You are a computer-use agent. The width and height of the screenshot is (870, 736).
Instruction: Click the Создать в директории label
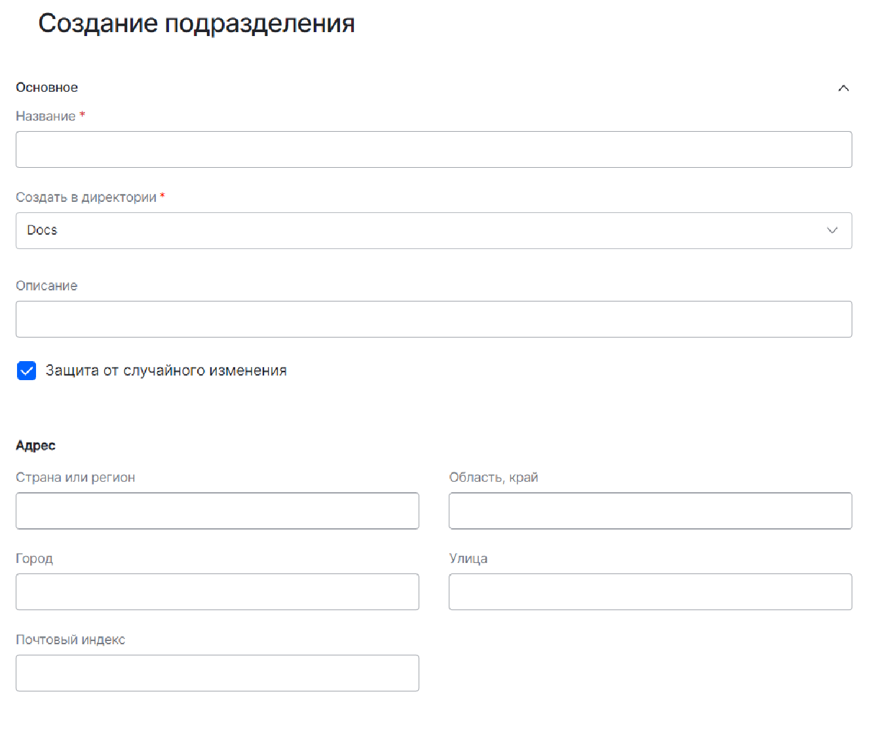coord(86,197)
